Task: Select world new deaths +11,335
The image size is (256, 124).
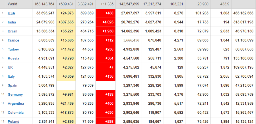Action: [107, 4]
